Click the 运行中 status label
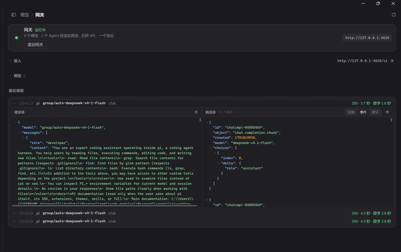The image size is (401, 252). pyautogui.click(x=40, y=30)
